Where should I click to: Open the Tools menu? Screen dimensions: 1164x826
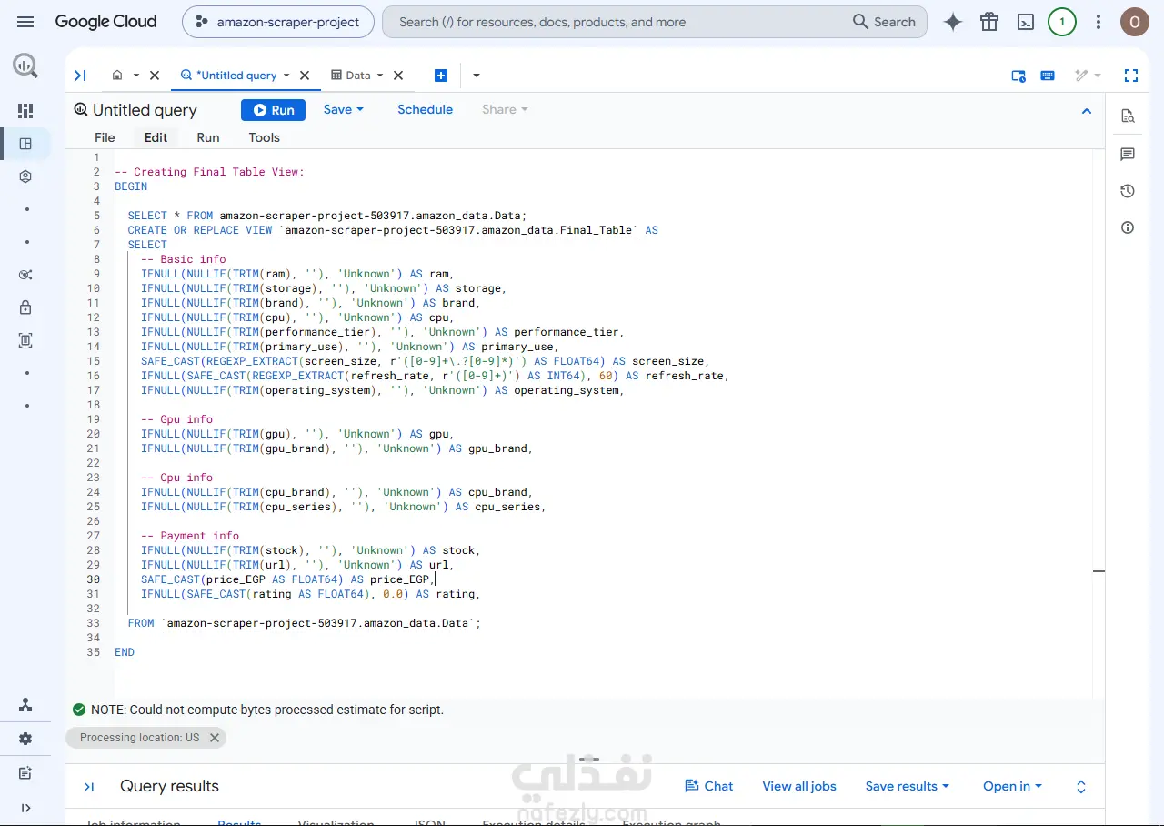264,137
